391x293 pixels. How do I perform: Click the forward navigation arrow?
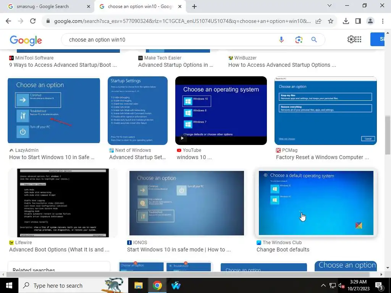click(21, 21)
